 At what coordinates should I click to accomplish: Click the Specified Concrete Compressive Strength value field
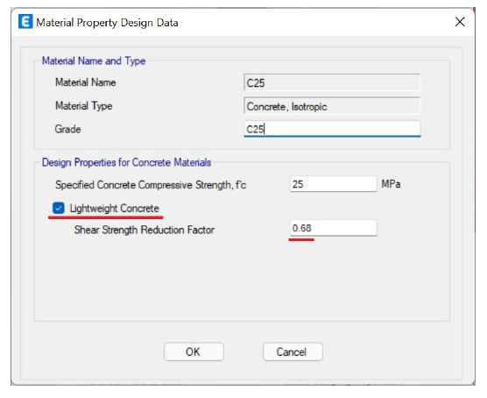click(x=333, y=184)
